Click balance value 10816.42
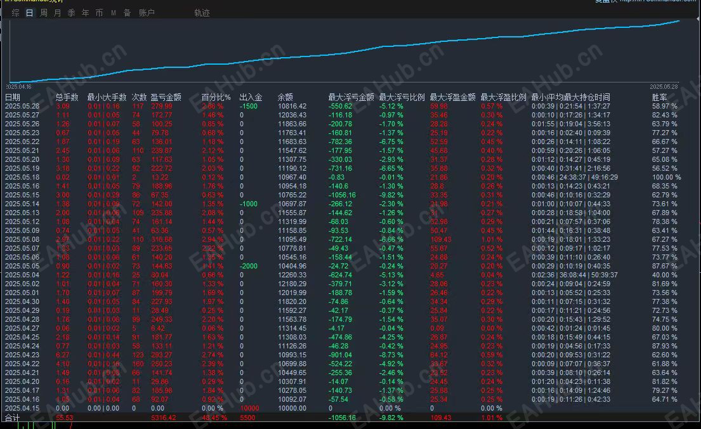 tap(292, 106)
